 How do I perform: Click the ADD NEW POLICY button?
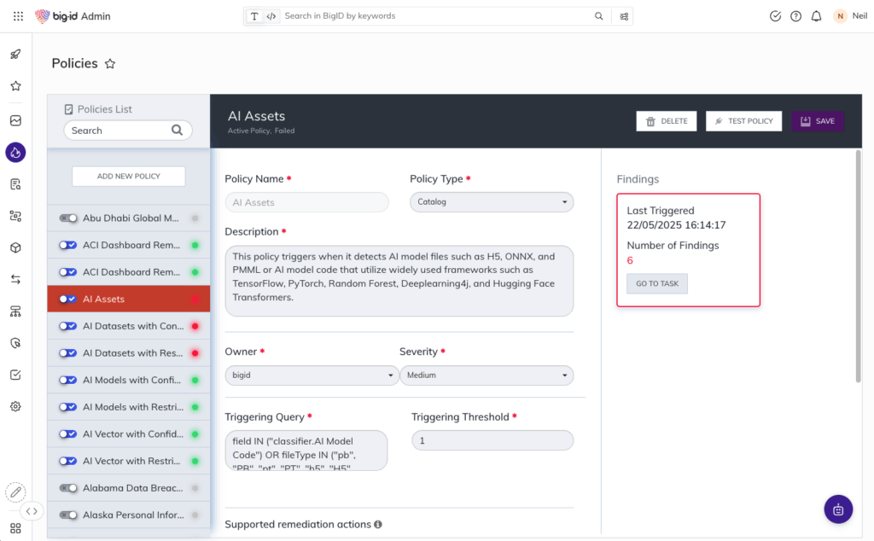coord(128,176)
